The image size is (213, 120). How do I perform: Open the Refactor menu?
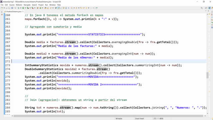click(x=19, y=5)
